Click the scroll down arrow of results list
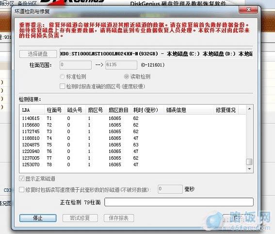The image size is (275, 234). (249, 169)
